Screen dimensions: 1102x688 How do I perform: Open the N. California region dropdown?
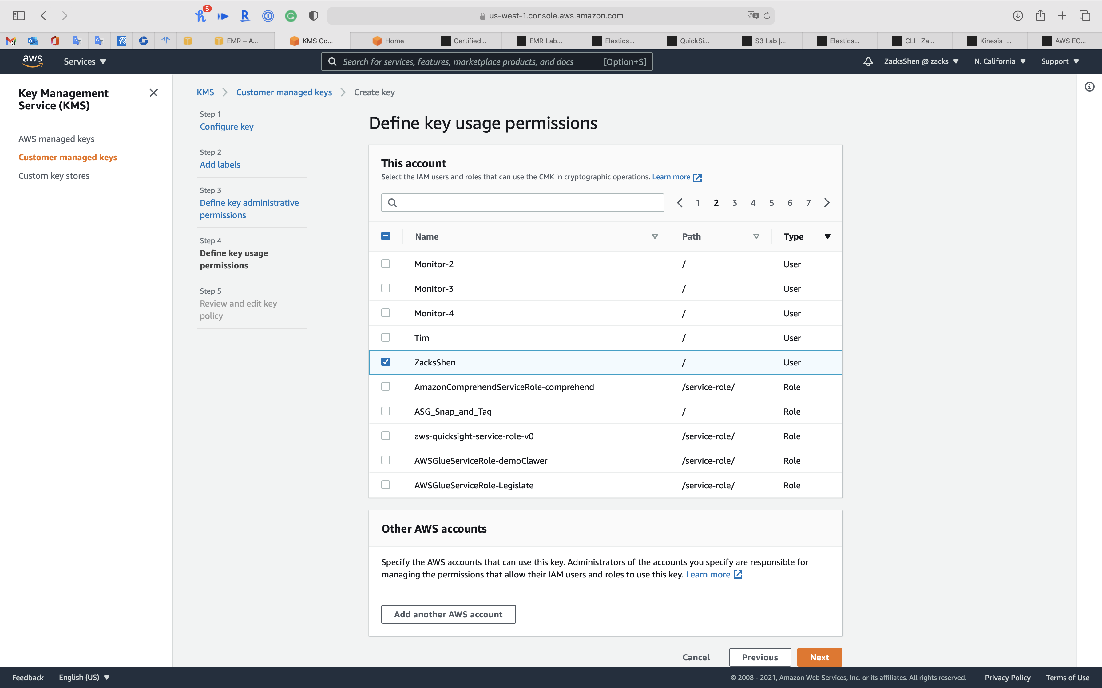point(1000,61)
